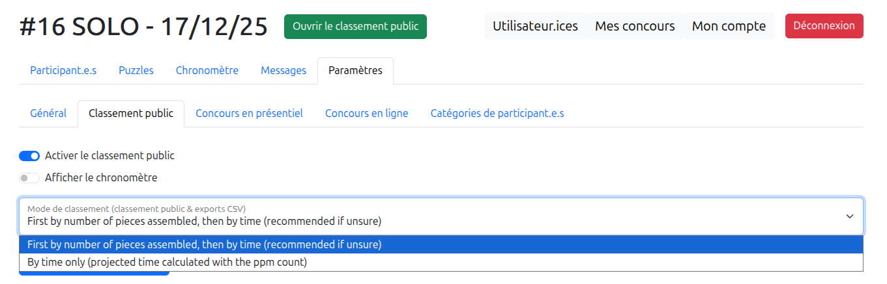Viewport: 887px width, 284px height.
Task: Switch to Concours en ligne settings
Action: 366,114
